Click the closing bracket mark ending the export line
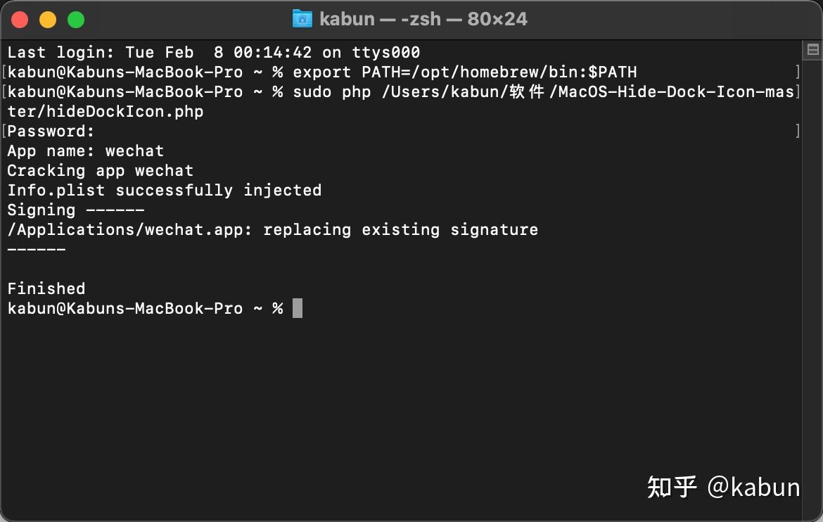Viewport: 823px width, 522px height. (x=798, y=72)
